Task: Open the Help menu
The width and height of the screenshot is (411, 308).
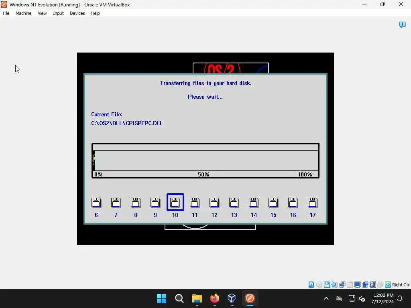Action: [x=96, y=13]
